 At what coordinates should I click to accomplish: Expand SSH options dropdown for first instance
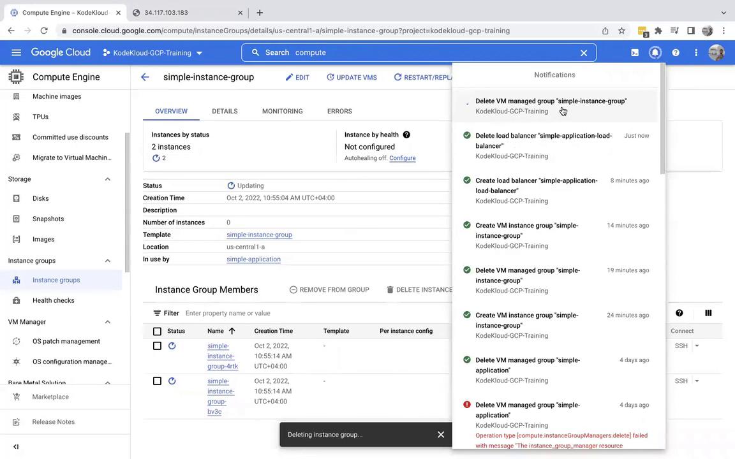(697, 346)
